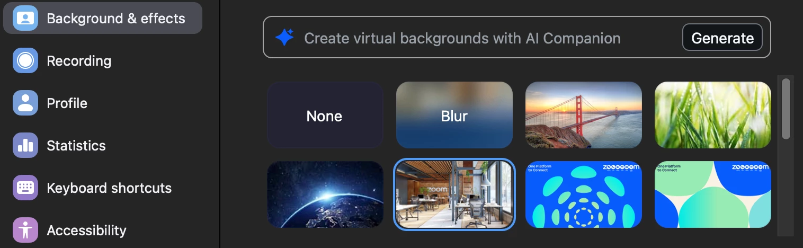The height and width of the screenshot is (248, 803).
Task: Select the Accessibility settings label
Action: 86,231
